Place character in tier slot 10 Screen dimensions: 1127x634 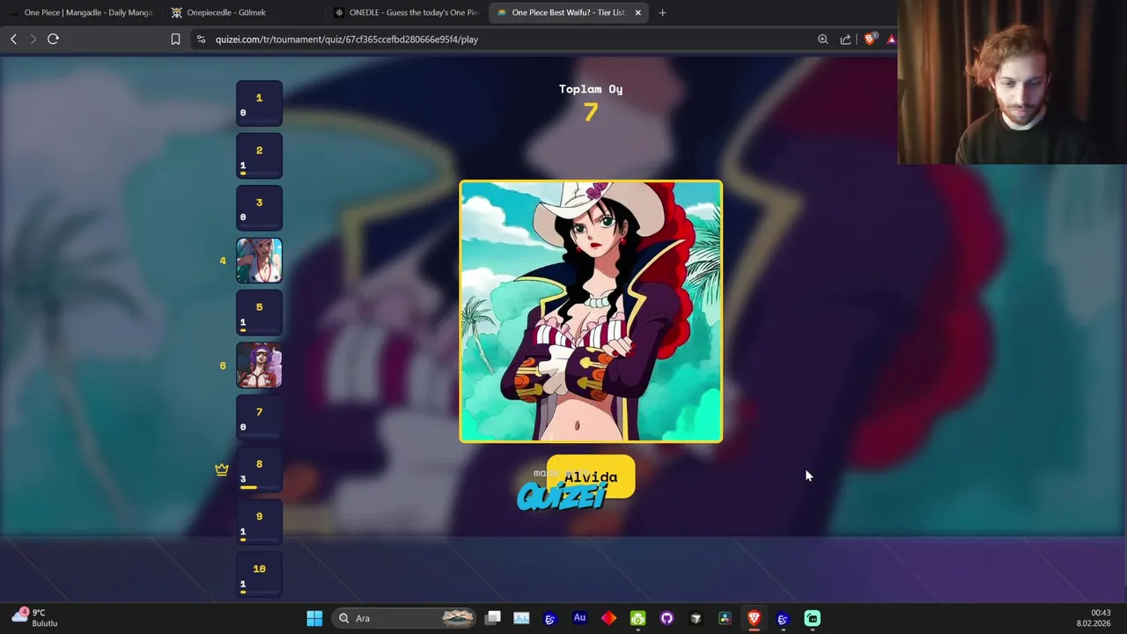click(259, 574)
